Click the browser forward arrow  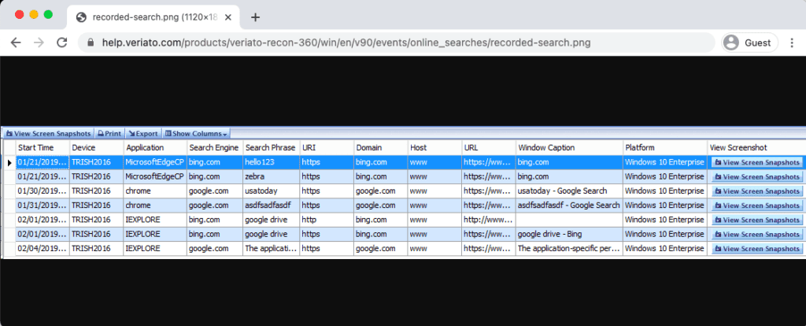[39, 43]
